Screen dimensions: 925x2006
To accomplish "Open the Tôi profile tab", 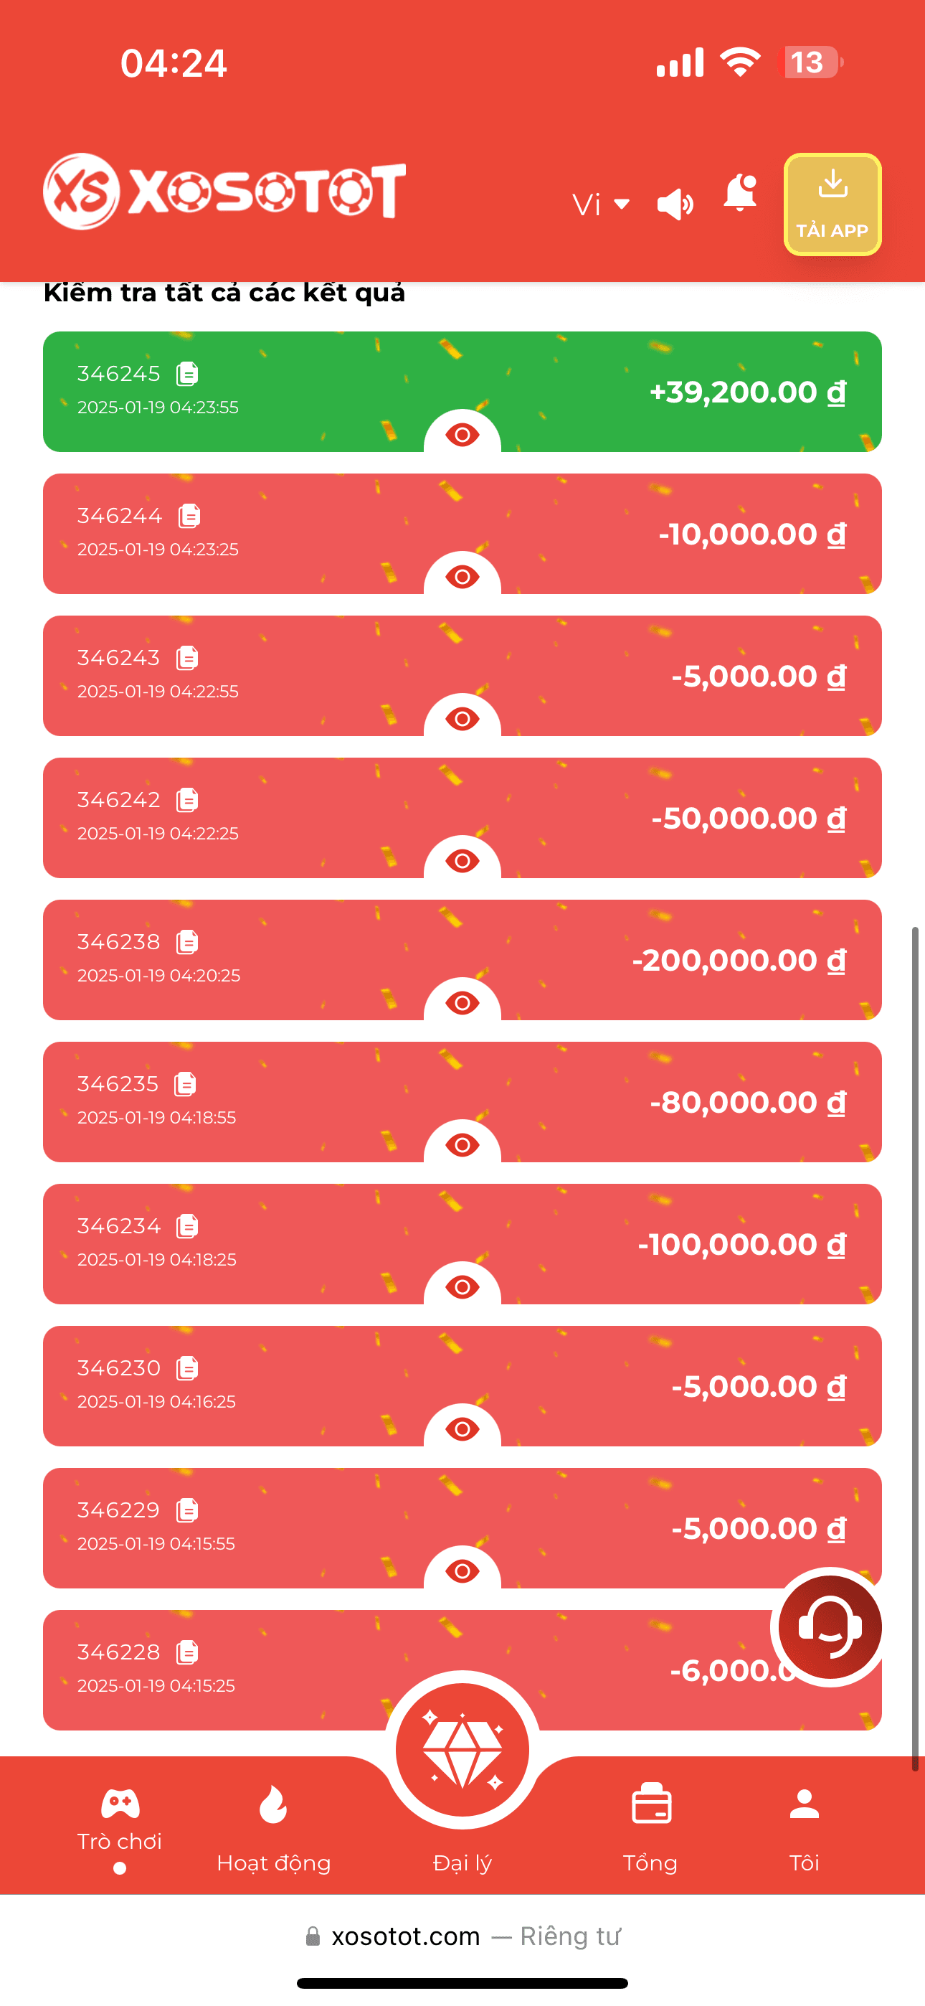I will point(804,1825).
